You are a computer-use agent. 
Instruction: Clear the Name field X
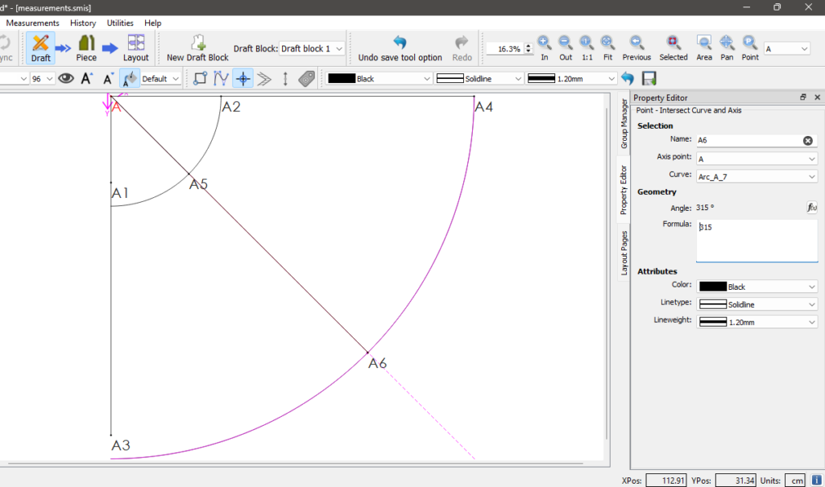(807, 140)
